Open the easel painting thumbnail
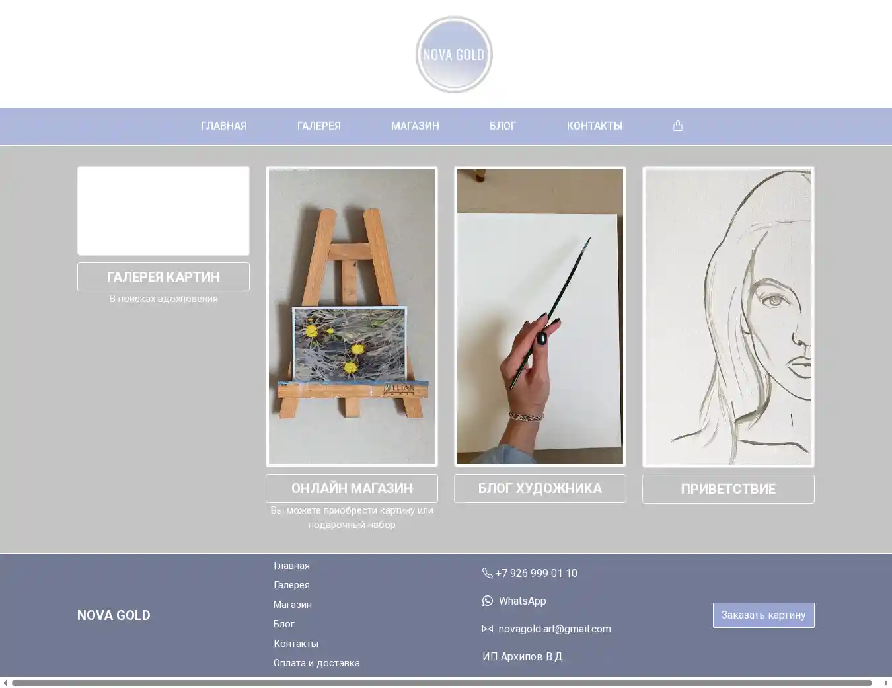Viewport: 892px width, 688px height. (x=352, y=317)
